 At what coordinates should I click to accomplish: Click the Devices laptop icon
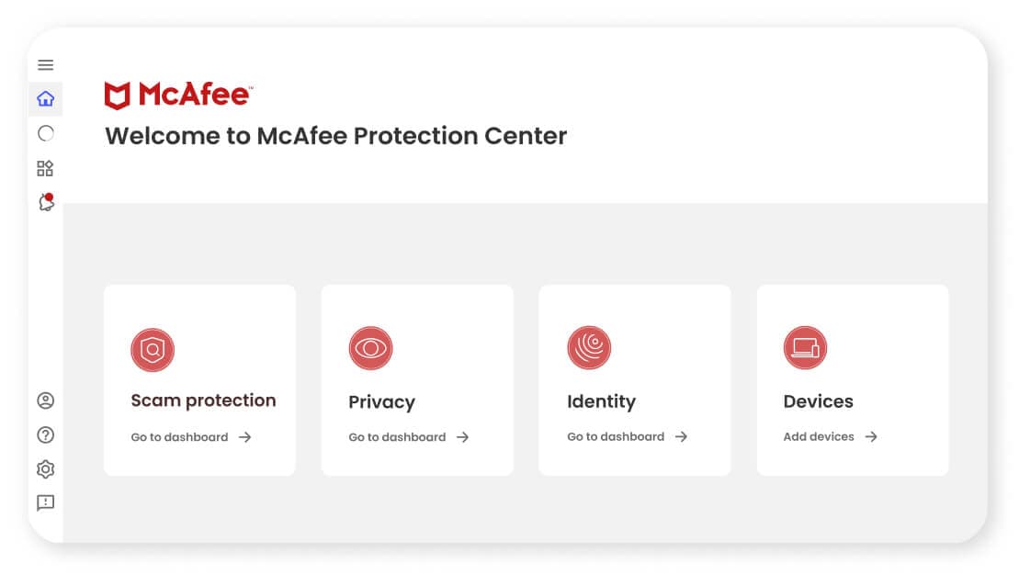tap(805, 348)
